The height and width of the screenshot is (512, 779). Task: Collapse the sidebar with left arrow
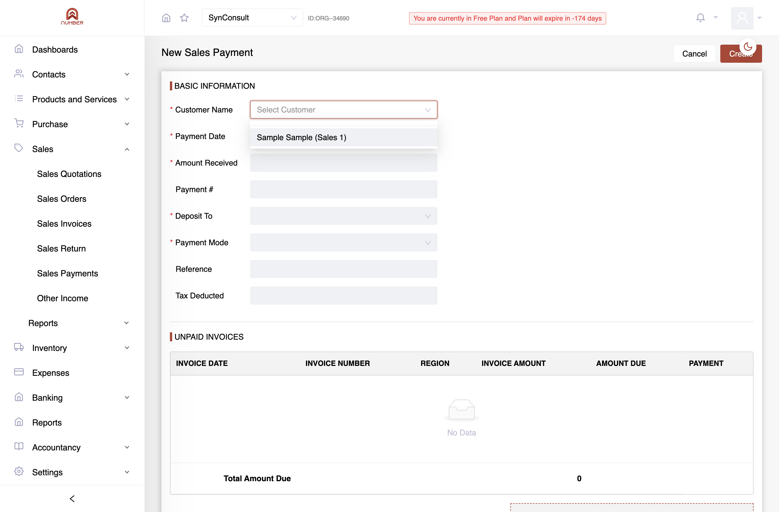[72, 498]
